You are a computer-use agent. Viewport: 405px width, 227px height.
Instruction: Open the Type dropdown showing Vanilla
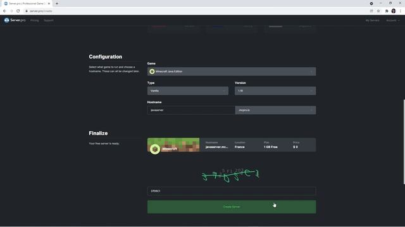[188, 91]
